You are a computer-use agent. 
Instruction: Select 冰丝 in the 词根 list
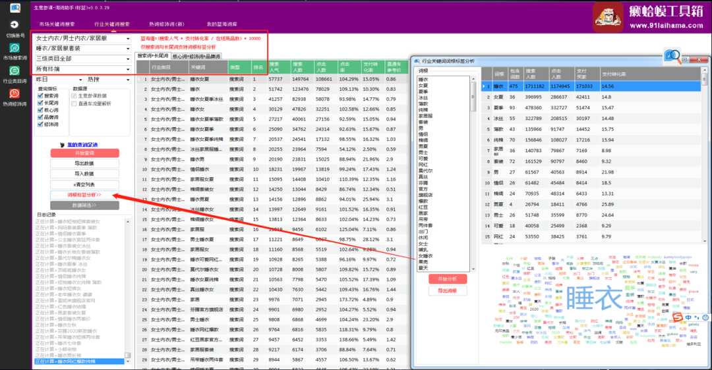pyautogui.click(x=423, y=97)
